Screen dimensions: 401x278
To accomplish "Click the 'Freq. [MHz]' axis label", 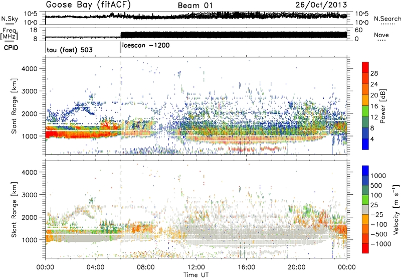I will coord(9,34).
